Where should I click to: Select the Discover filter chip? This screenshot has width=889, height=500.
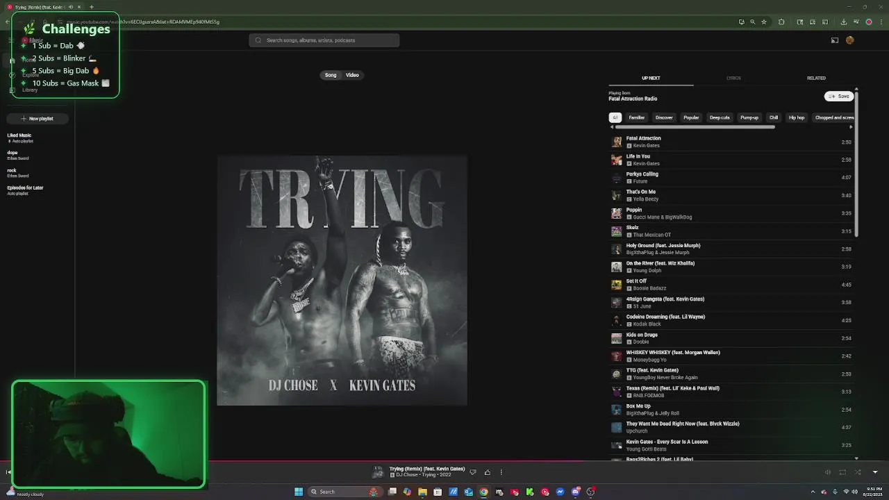664,117
